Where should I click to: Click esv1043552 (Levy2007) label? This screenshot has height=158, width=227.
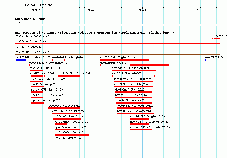point(47,89)
